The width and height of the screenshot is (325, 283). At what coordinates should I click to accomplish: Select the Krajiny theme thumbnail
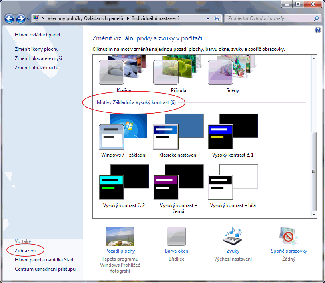click(x=124, y=70)
